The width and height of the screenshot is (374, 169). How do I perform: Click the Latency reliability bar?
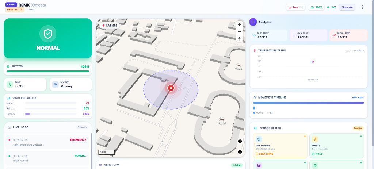coord(50,114)
